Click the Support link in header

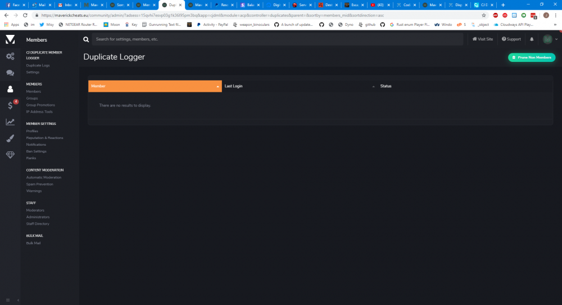[511, 39]
